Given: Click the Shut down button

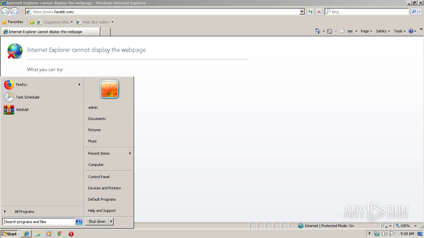Looking at the screenshot, I should 97,221.
